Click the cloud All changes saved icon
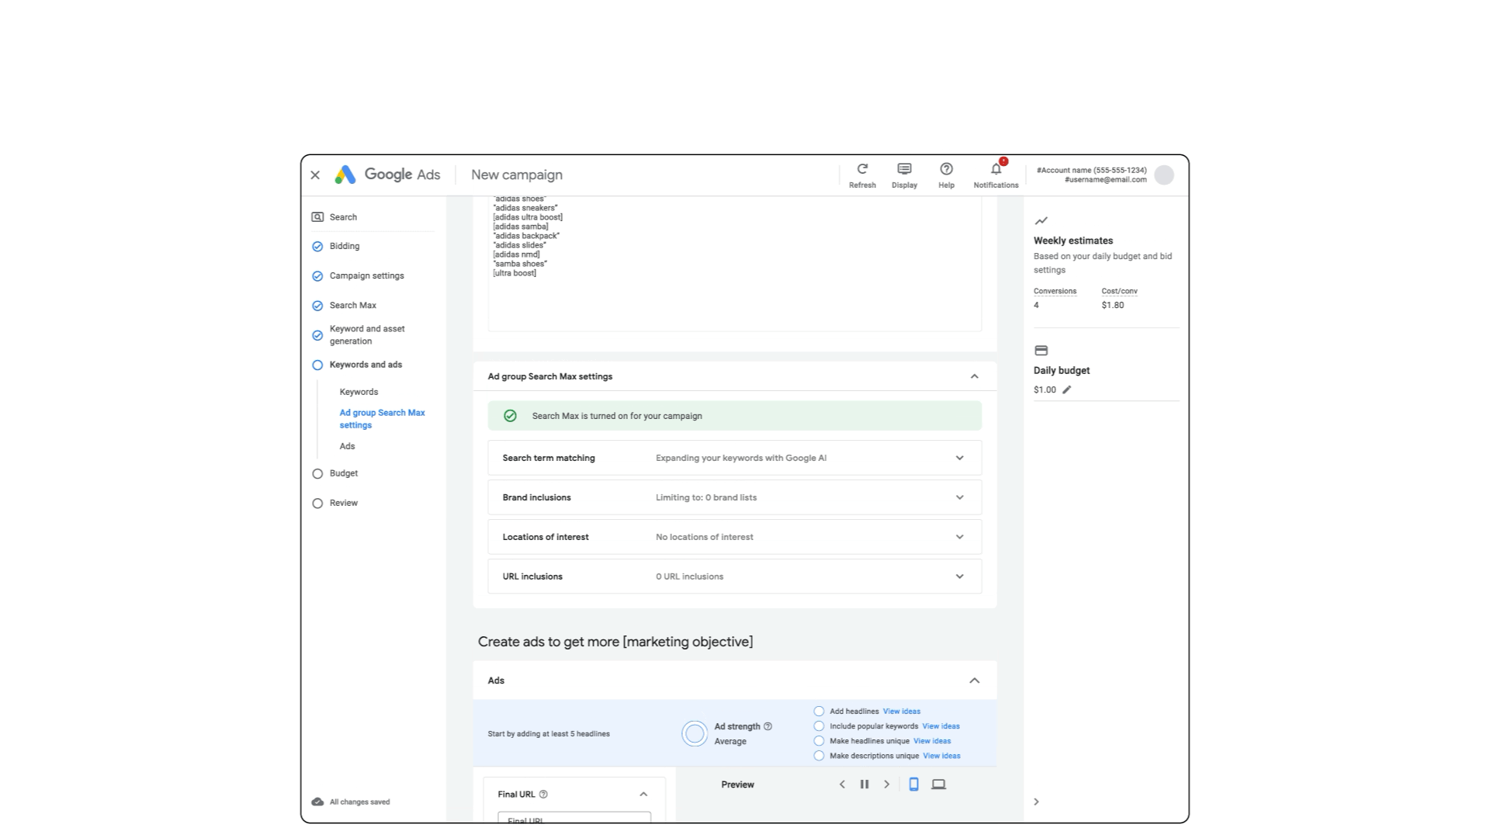1490x838 pixels. 317,802
